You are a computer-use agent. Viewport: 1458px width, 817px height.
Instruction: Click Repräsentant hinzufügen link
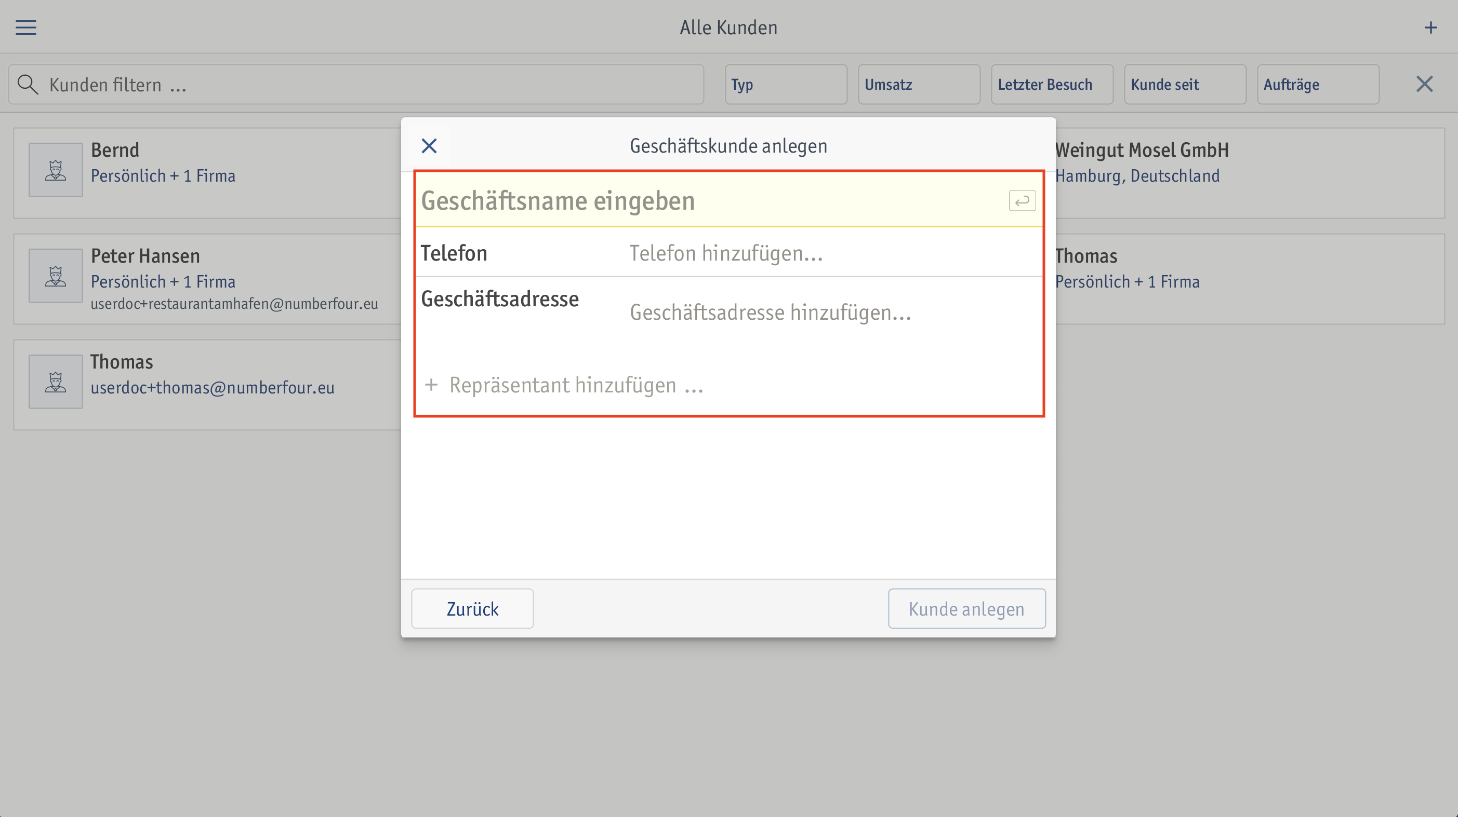point(576,385)
